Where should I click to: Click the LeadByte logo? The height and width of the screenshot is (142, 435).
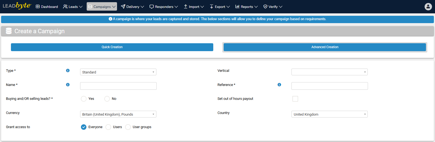[x=17, y=6]
